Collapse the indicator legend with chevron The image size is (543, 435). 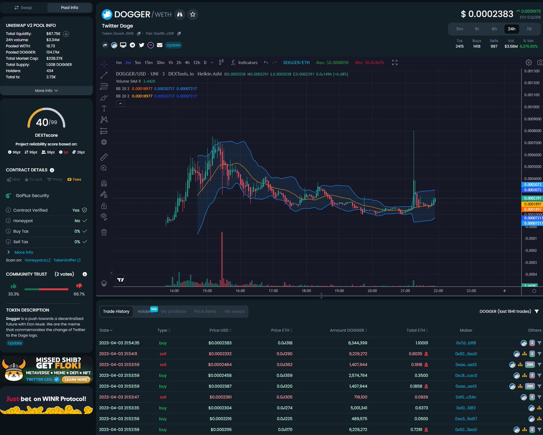pyautogui.click(x=121, y=104)
